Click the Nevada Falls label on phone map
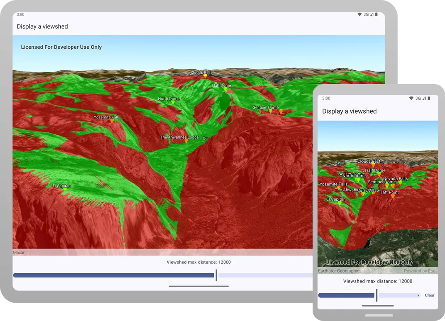This screenshot has width=445, height=321. (x=395, y=178)
